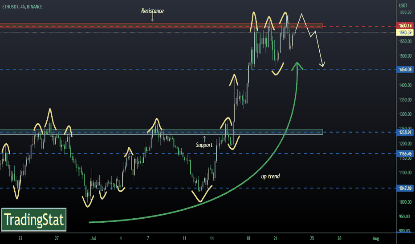
Task: Click the '18' date label on time axis
Action: pyautogui.click(x=248, y=238)
